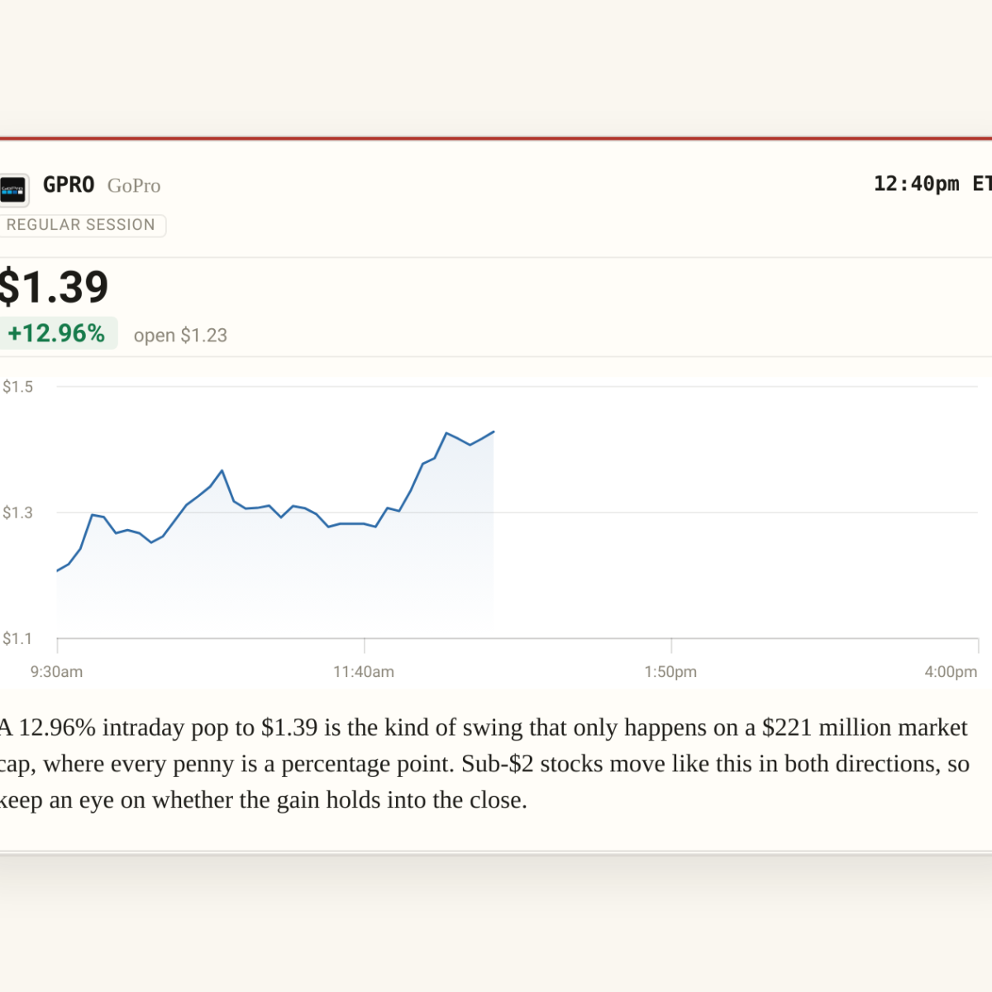Click the latest point on price line
This screenshot has width=992, height=992.
click(494, 432)
